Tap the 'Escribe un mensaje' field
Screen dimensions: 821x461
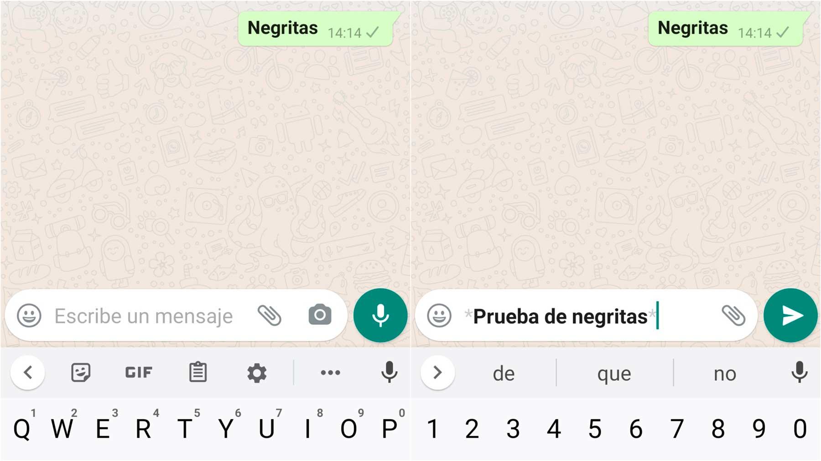(144, 316)
